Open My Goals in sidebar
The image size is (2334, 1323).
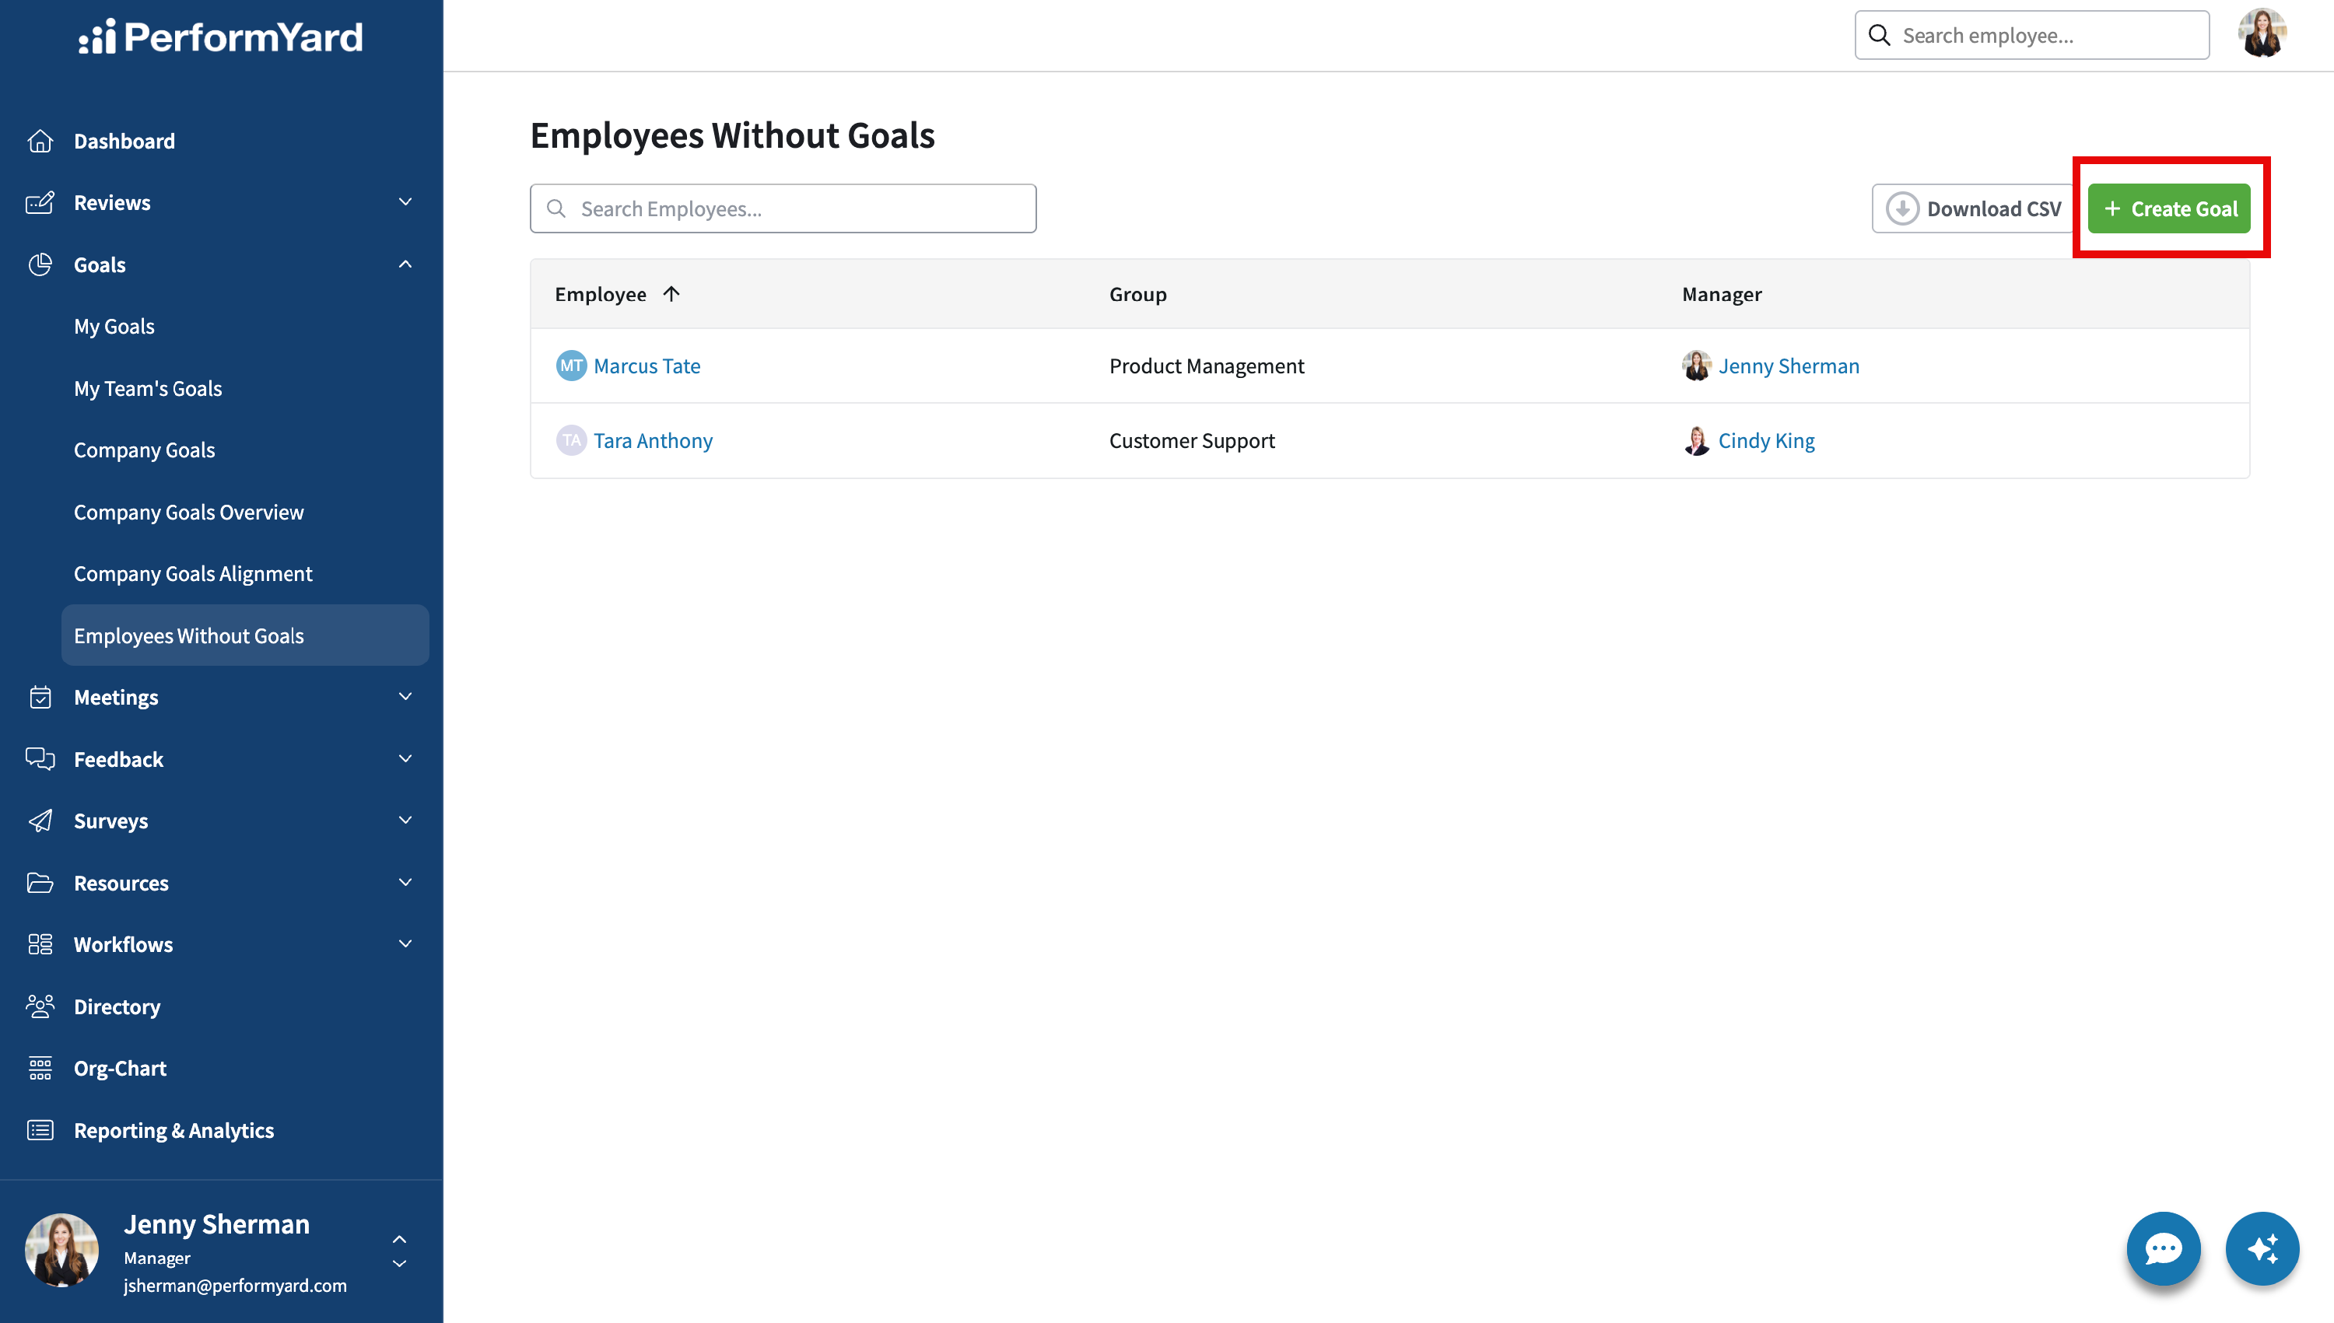point(114,326)
